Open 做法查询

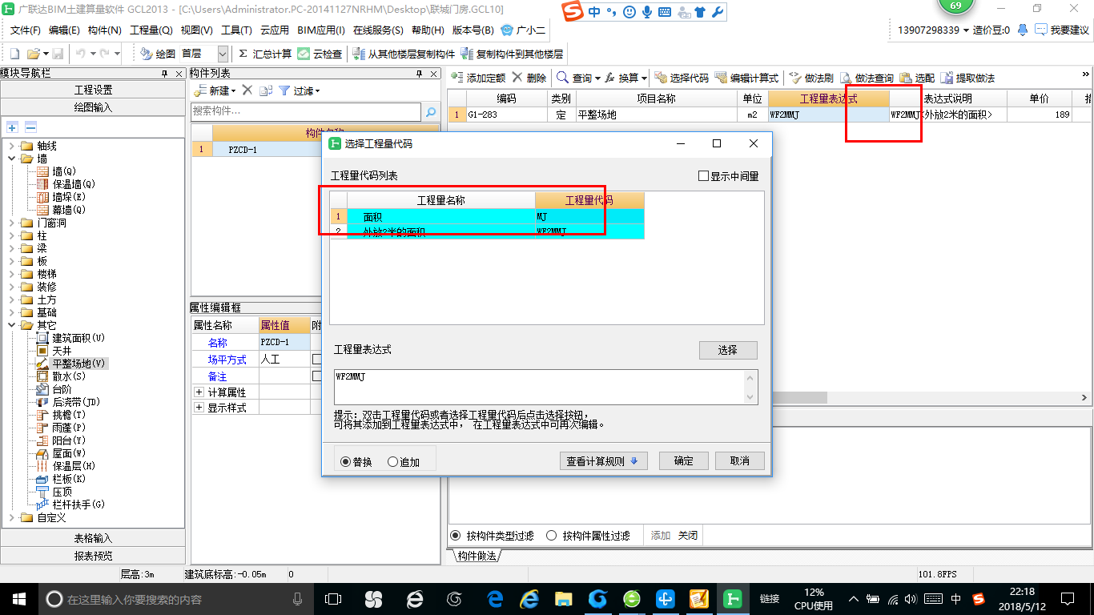pyautogui.click(x=867, y=78)
